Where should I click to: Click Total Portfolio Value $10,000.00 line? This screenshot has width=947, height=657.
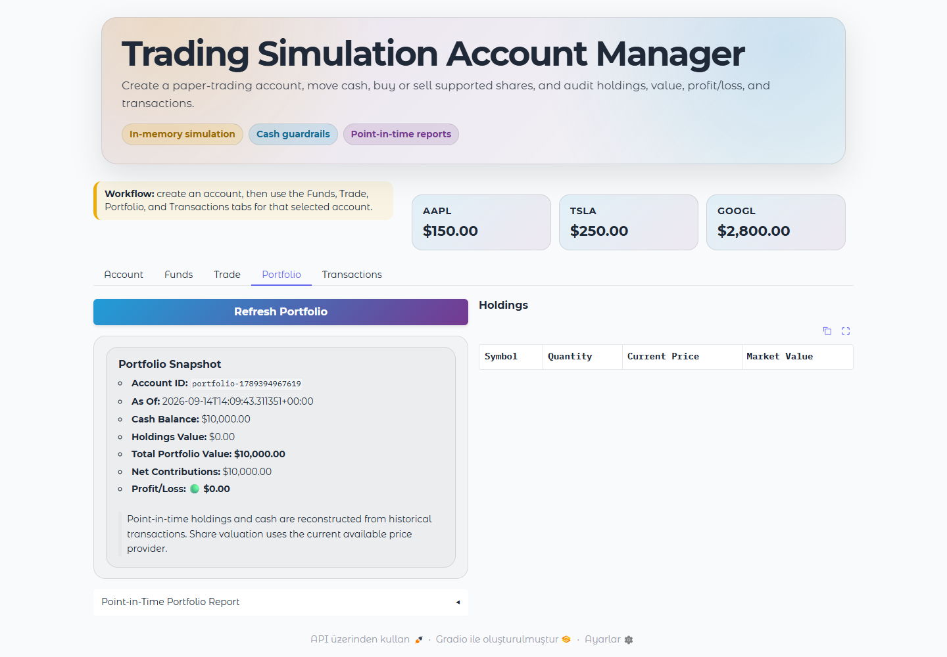pyautogui.click(x=208, y=454)
